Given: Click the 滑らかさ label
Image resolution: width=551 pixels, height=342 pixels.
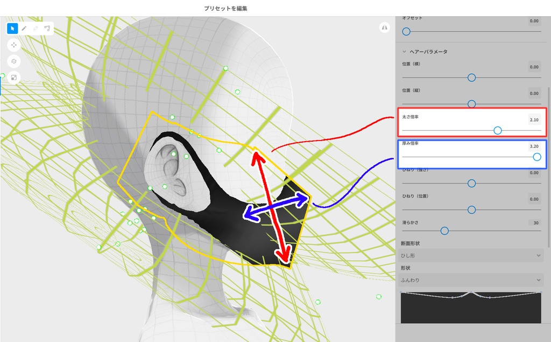Looking at the screenshot, I should (x=410, y=223).
